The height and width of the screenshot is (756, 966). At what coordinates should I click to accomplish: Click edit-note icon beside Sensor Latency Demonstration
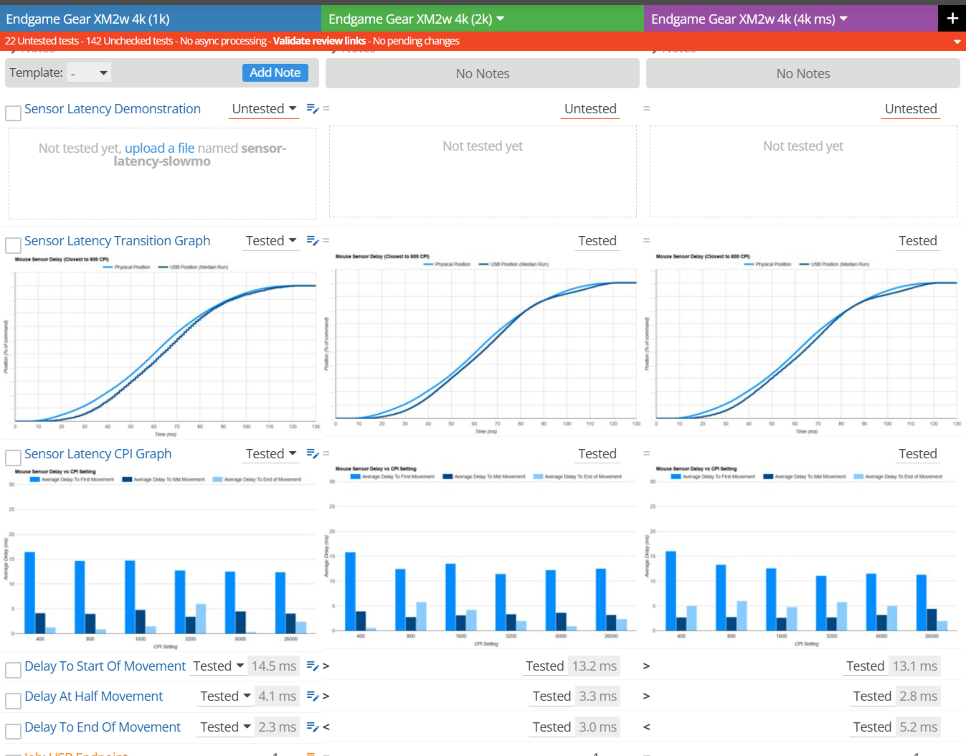click(312, 109)
